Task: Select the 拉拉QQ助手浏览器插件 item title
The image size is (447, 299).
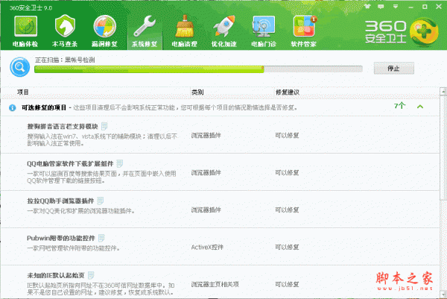Action: point(60,201)
